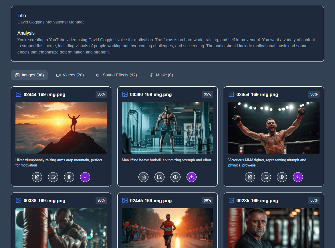Open document details for 02444-169-img.png
Screen dimensions: 335x248
(37, 177)
